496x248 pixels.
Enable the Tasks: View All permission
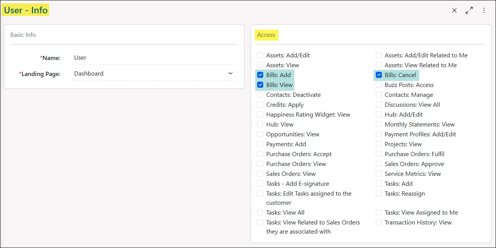pyautogui.click(x=260, y=212)
